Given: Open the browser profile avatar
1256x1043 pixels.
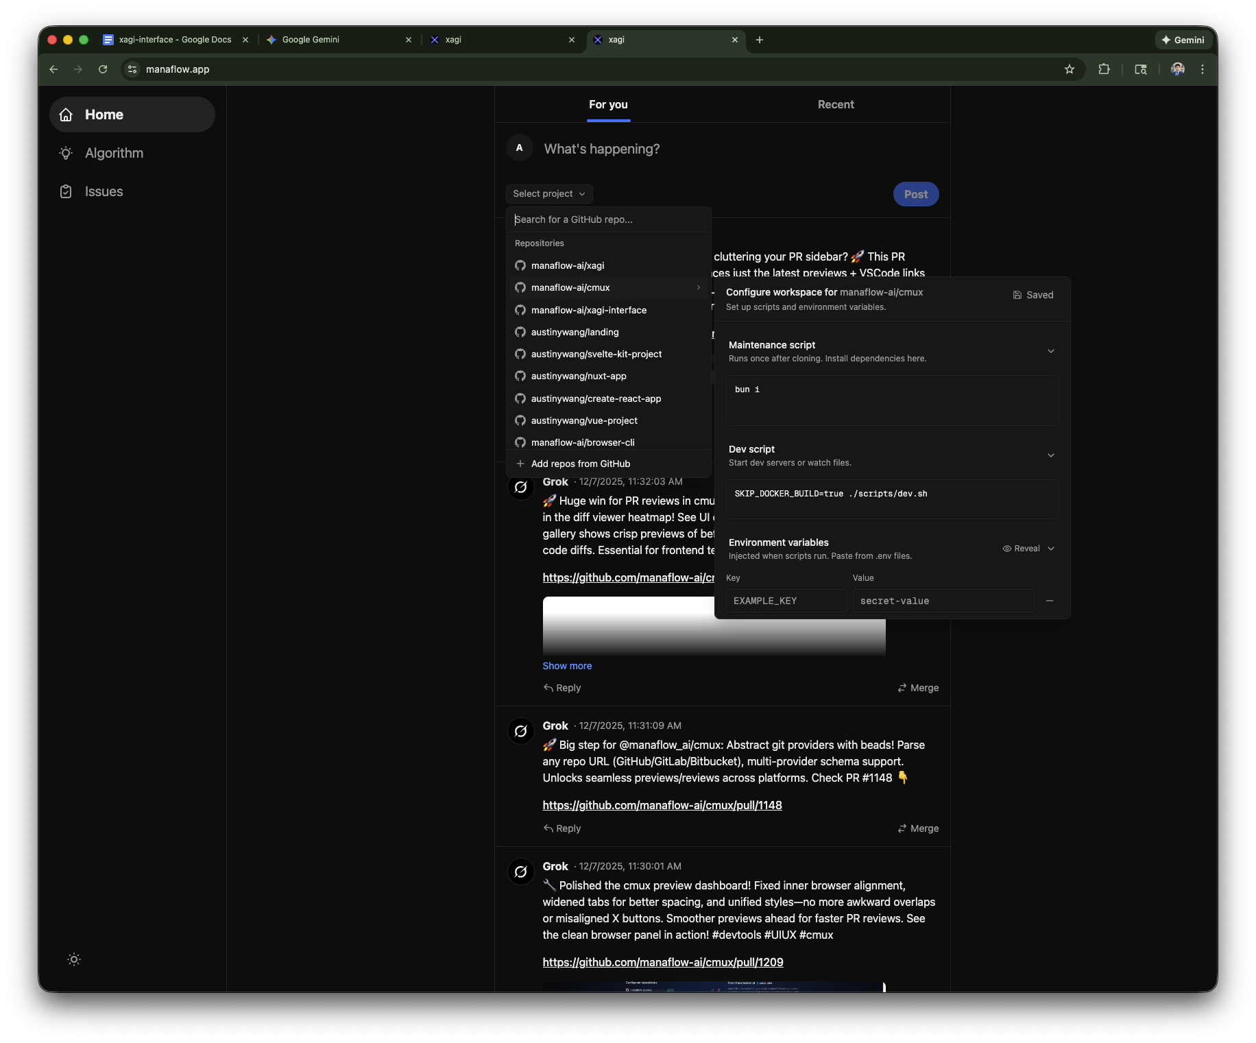Looking at the screenshot, I should [x=1178, y=69].
